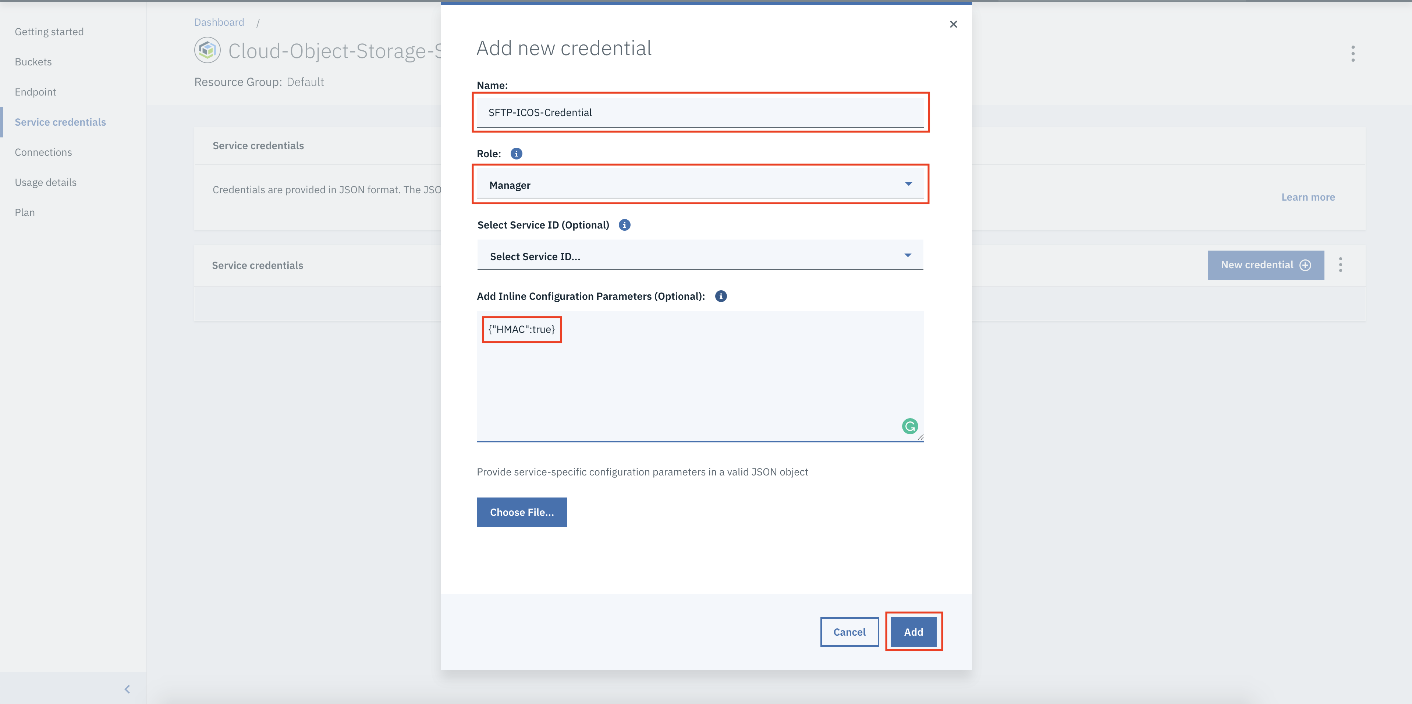
Task: Close the Add new credential dialog
Action: [x=952, y=24]
